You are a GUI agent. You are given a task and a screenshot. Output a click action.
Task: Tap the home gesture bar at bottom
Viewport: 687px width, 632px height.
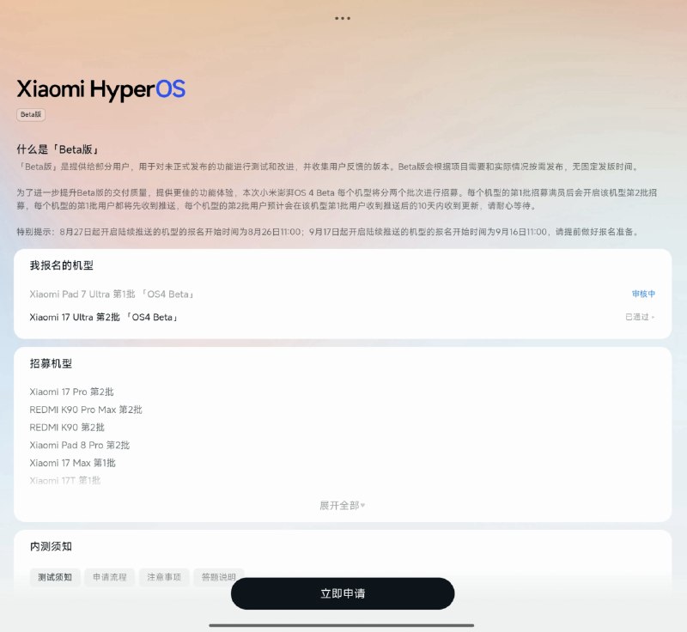click(342, 625)
